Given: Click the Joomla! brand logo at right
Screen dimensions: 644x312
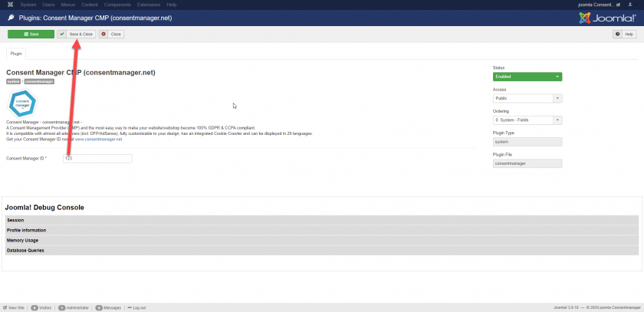Looking at the screenshot, I should pyautogui.click(x=608, y=18).
